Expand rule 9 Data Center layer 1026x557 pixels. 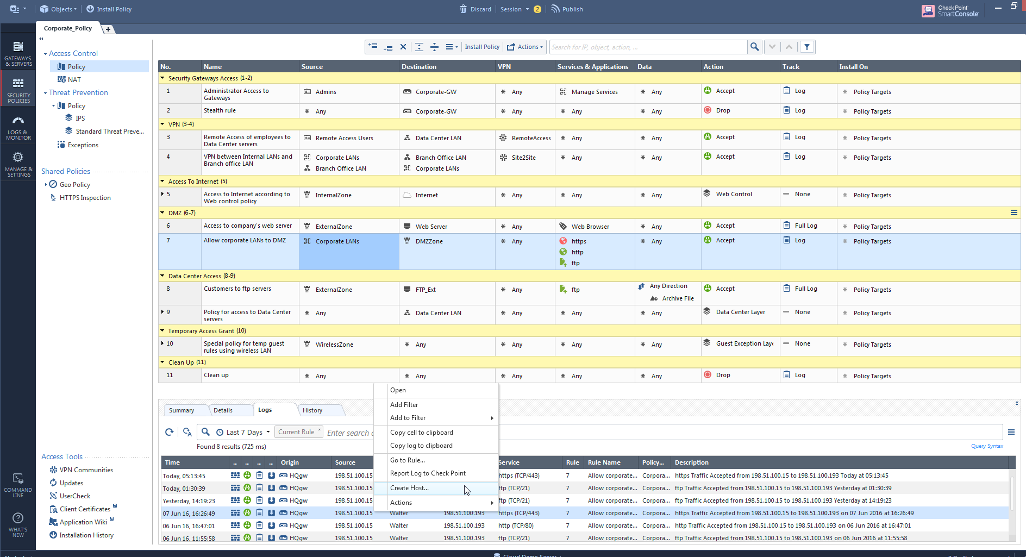click(x=162, y=311)
